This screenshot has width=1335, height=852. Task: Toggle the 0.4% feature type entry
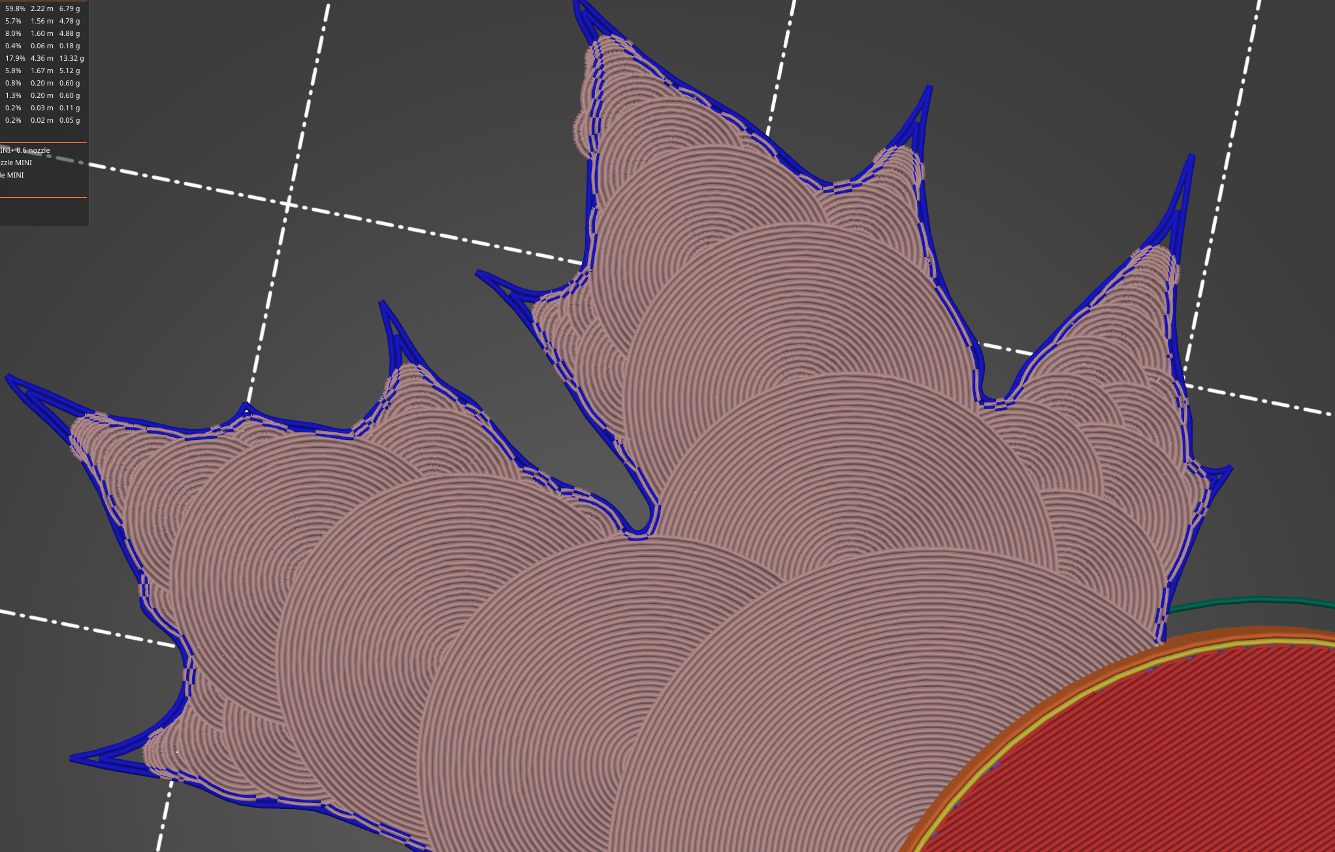coord(13,46)
